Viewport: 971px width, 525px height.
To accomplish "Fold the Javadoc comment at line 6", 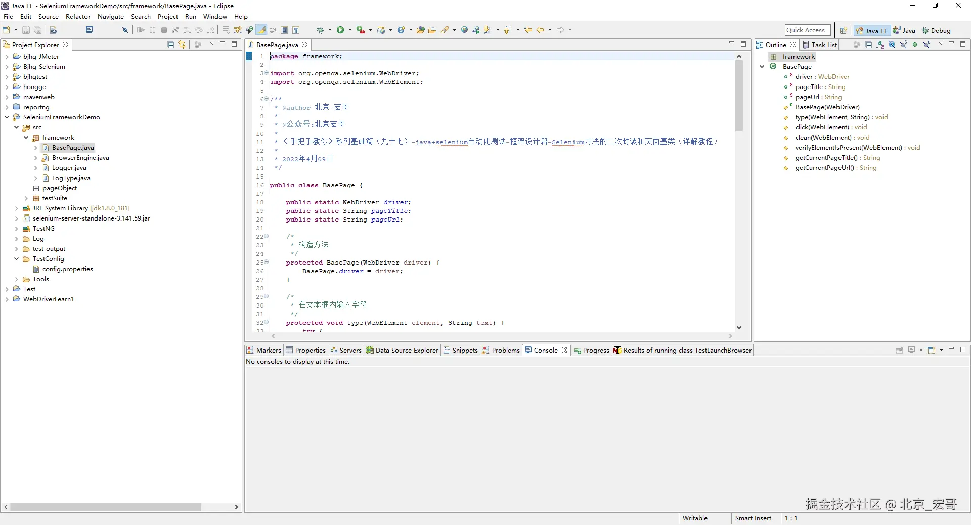I will point(267,99).
